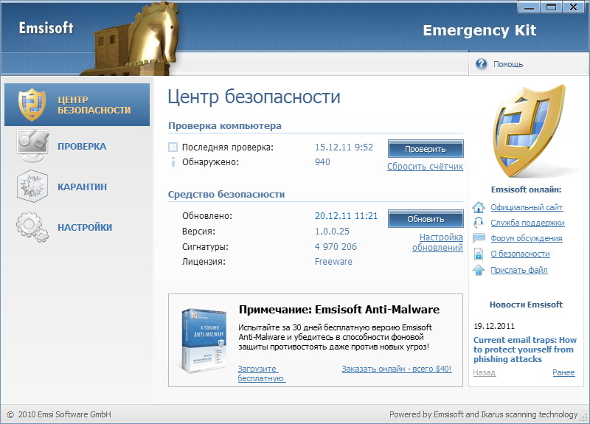Click the shield icon for Центр безопасности
This screenshot has height=424, width=590.
32,105
